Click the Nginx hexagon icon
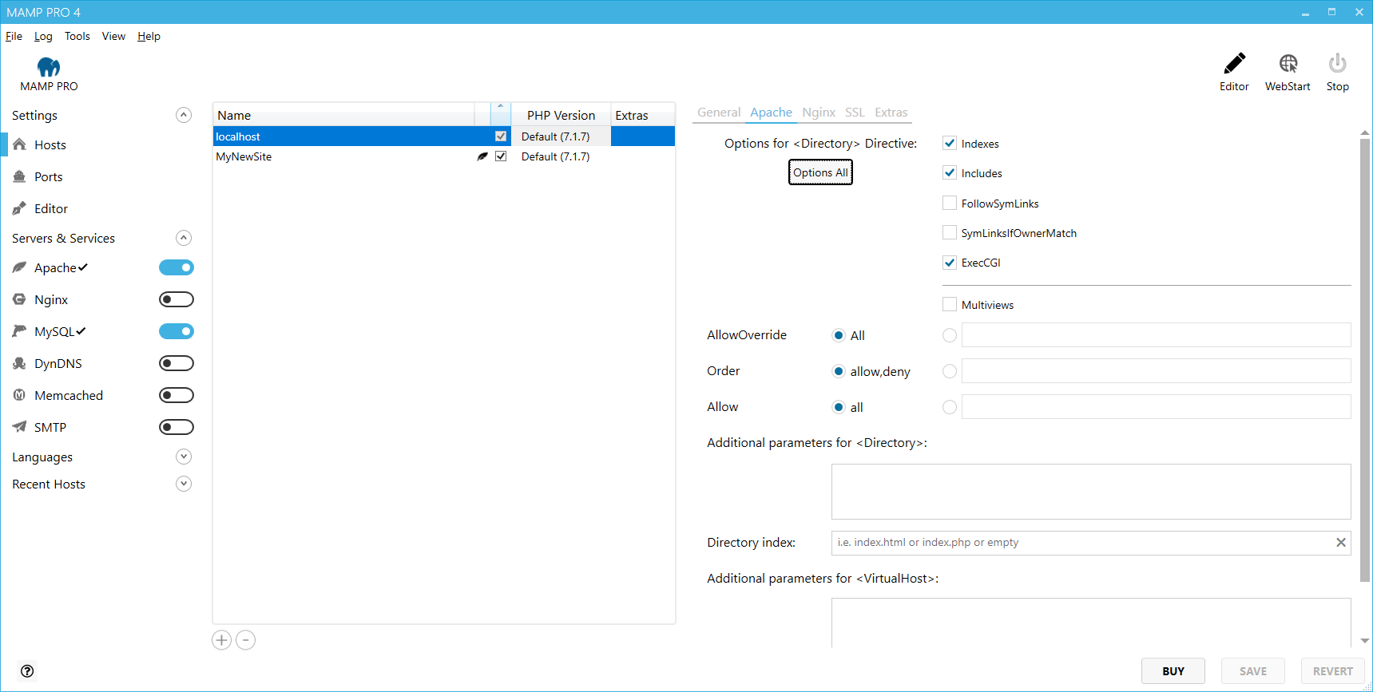 click(x=20, y=299)
